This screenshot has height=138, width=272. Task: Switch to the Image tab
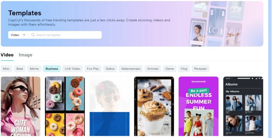click(x=25, y=55)
